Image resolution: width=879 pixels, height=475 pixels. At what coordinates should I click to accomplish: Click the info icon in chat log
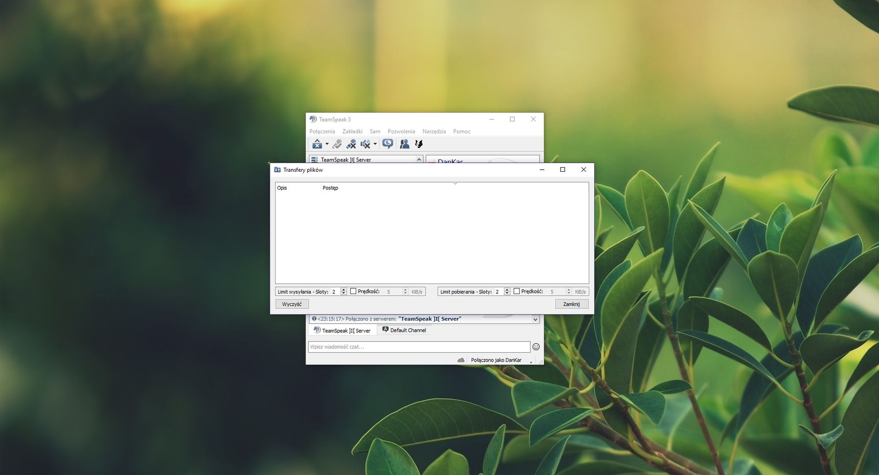pyautogui.click(x=314, y=319)
